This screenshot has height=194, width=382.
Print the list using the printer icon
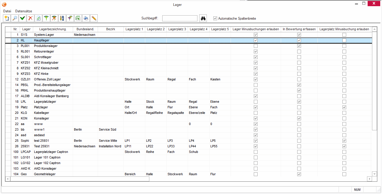point(86,18)
